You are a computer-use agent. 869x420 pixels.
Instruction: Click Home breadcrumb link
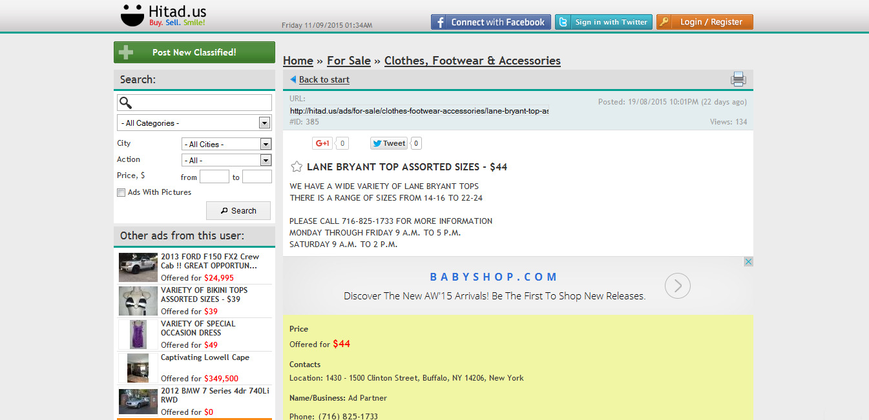pos(298,61)
